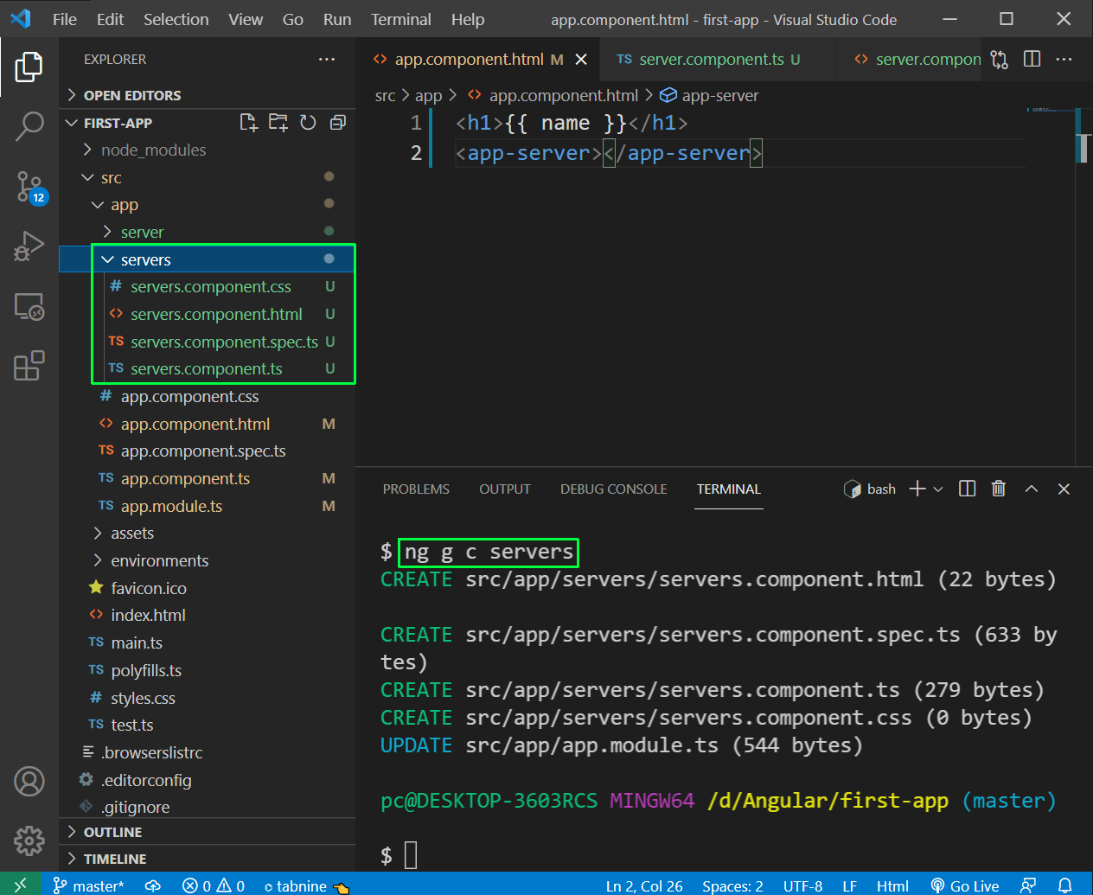This screenshot has height=895, width=1093.
Task: Open index.html file
Action: (x=208, y=615)
